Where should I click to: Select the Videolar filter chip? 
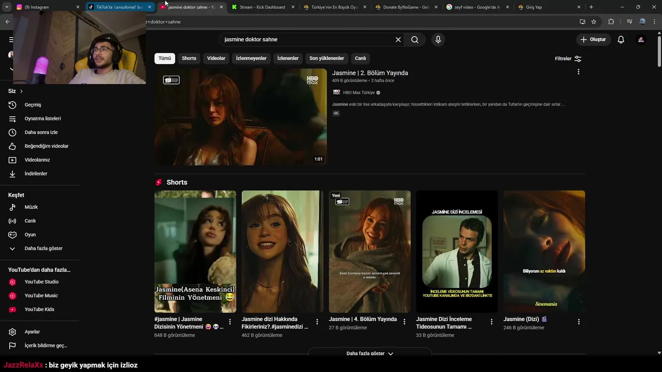point(216,58)
